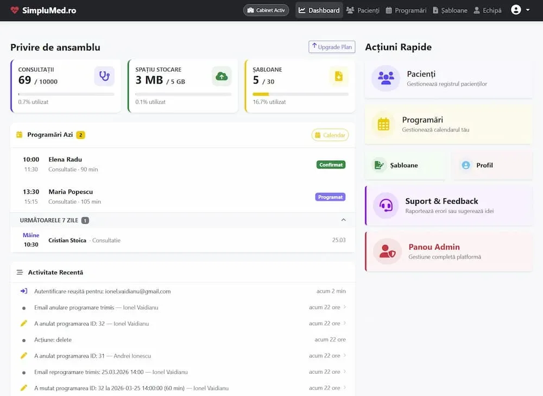Open the Dashboard nav item
543x396 pixels.
coord(319,10)
